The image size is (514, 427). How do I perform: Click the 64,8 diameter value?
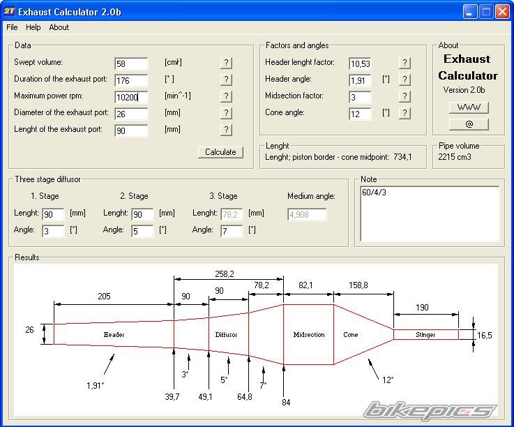point(245,396)
